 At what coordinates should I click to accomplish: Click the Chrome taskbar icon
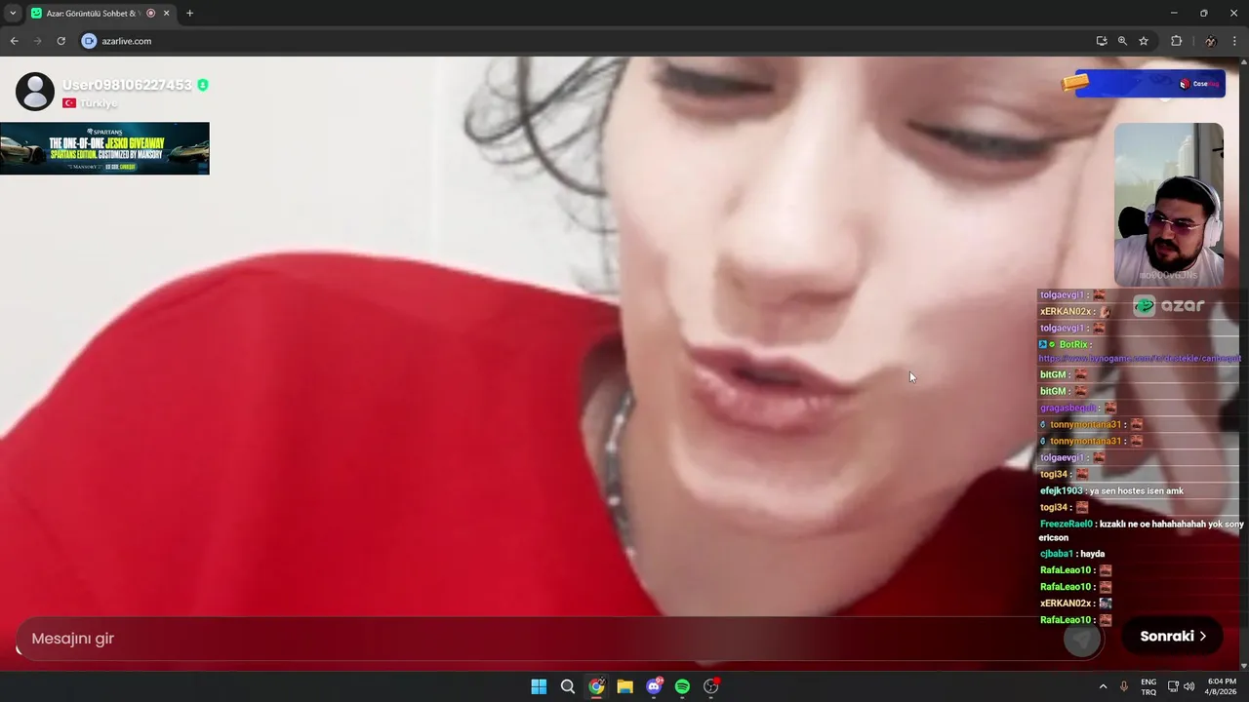pos(596,686)
